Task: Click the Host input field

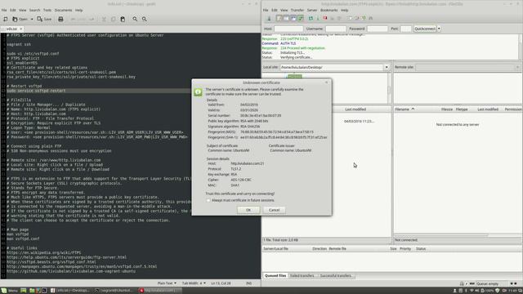Action: (x=288, y=29)
